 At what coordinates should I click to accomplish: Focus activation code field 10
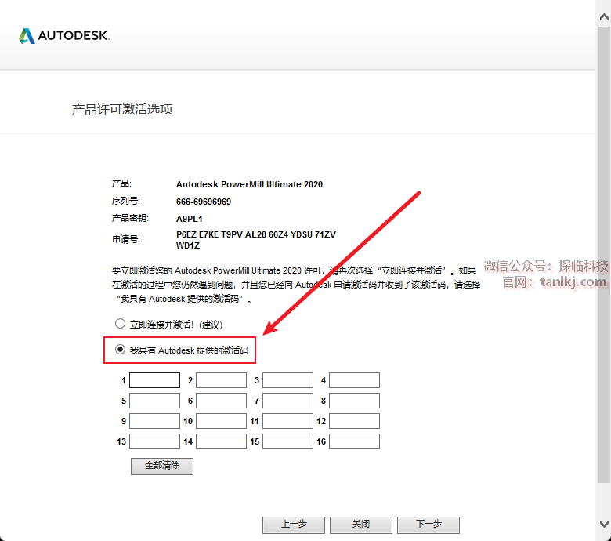(222, 421)
